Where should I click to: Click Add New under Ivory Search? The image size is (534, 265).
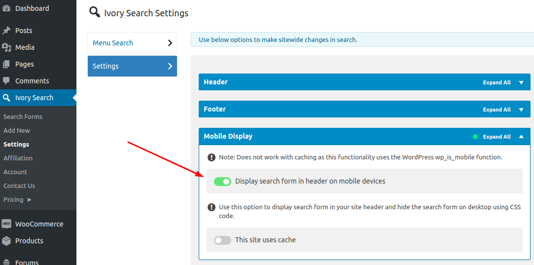[x=17, y=131]
